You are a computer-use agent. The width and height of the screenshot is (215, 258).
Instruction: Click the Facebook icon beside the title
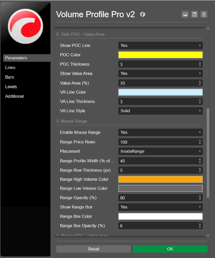[x=143, y=15]
